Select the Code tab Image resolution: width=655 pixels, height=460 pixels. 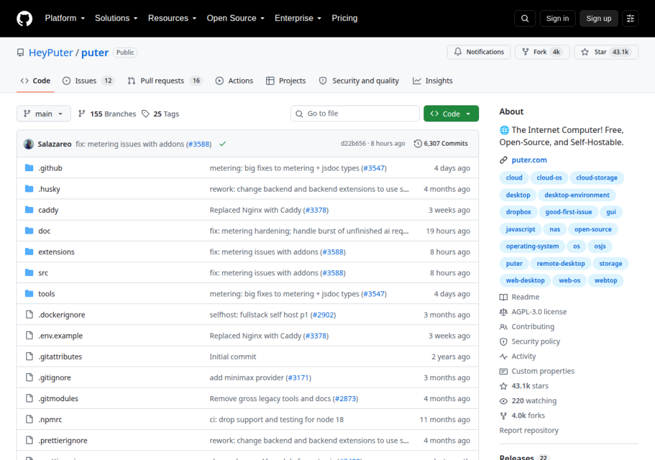pos(36,80)
